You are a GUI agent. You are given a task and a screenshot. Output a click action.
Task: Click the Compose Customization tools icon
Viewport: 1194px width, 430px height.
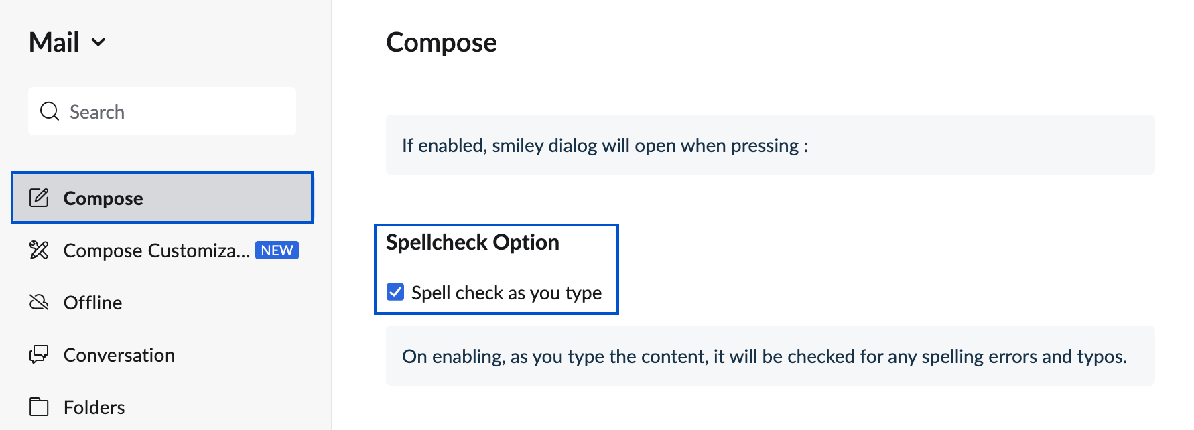39,250
